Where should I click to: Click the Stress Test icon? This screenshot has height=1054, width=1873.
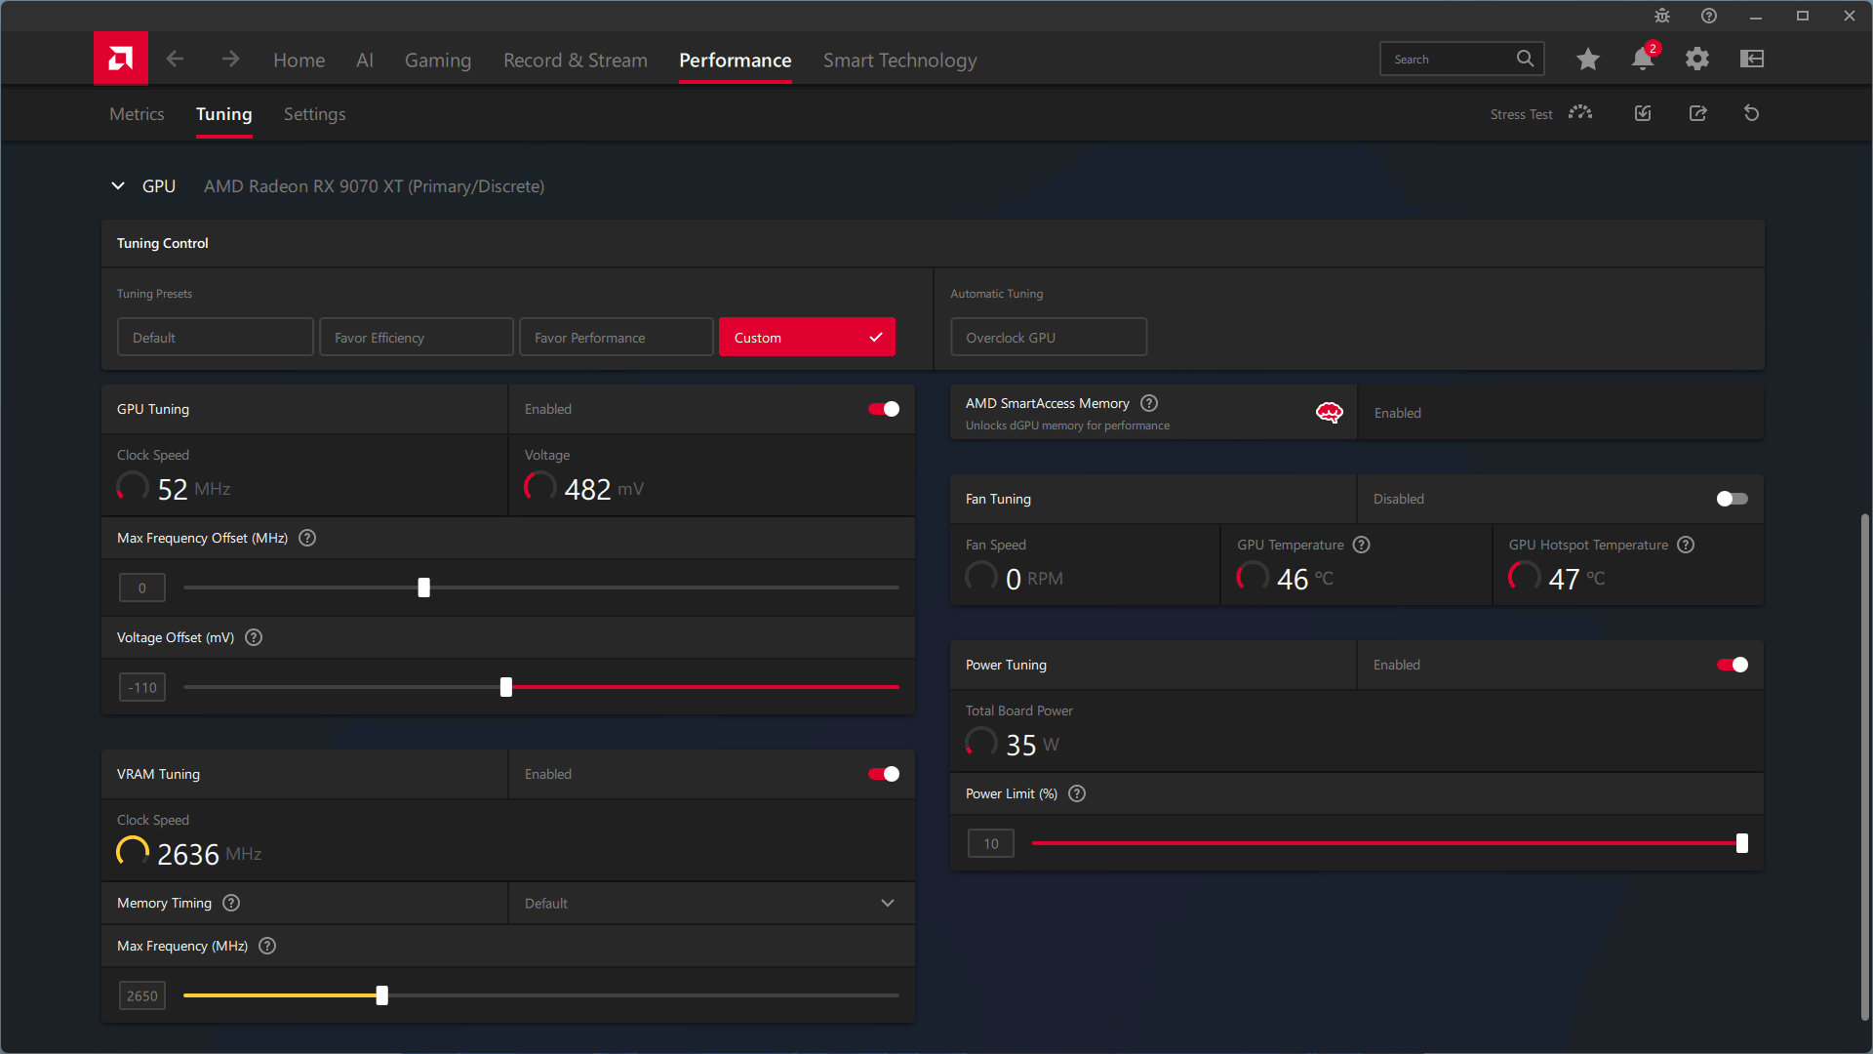[x=1579, y=113]
